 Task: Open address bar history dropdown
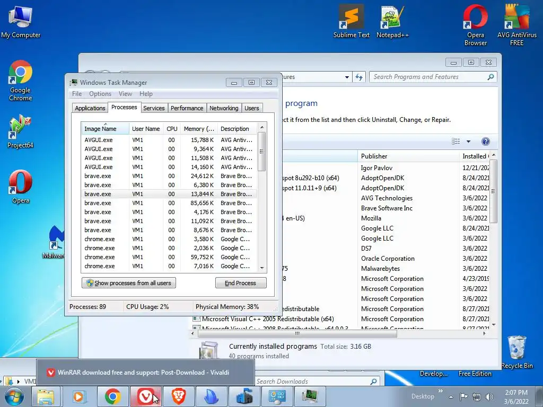[347, 77]
